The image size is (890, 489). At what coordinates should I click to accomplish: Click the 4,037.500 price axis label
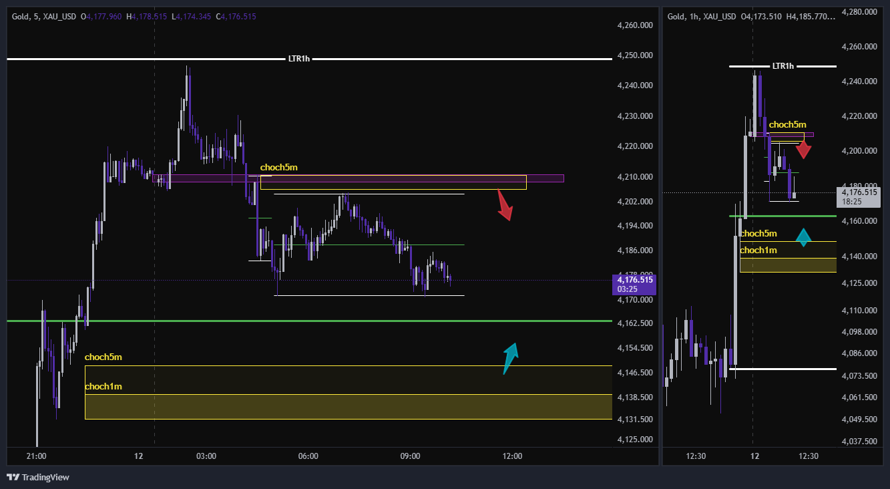[x=858, y=442]
